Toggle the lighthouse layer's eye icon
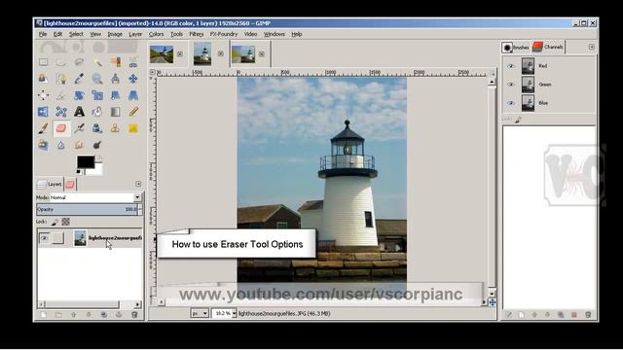623x350 pixels. pyautogui.click(x=44, y=238)
